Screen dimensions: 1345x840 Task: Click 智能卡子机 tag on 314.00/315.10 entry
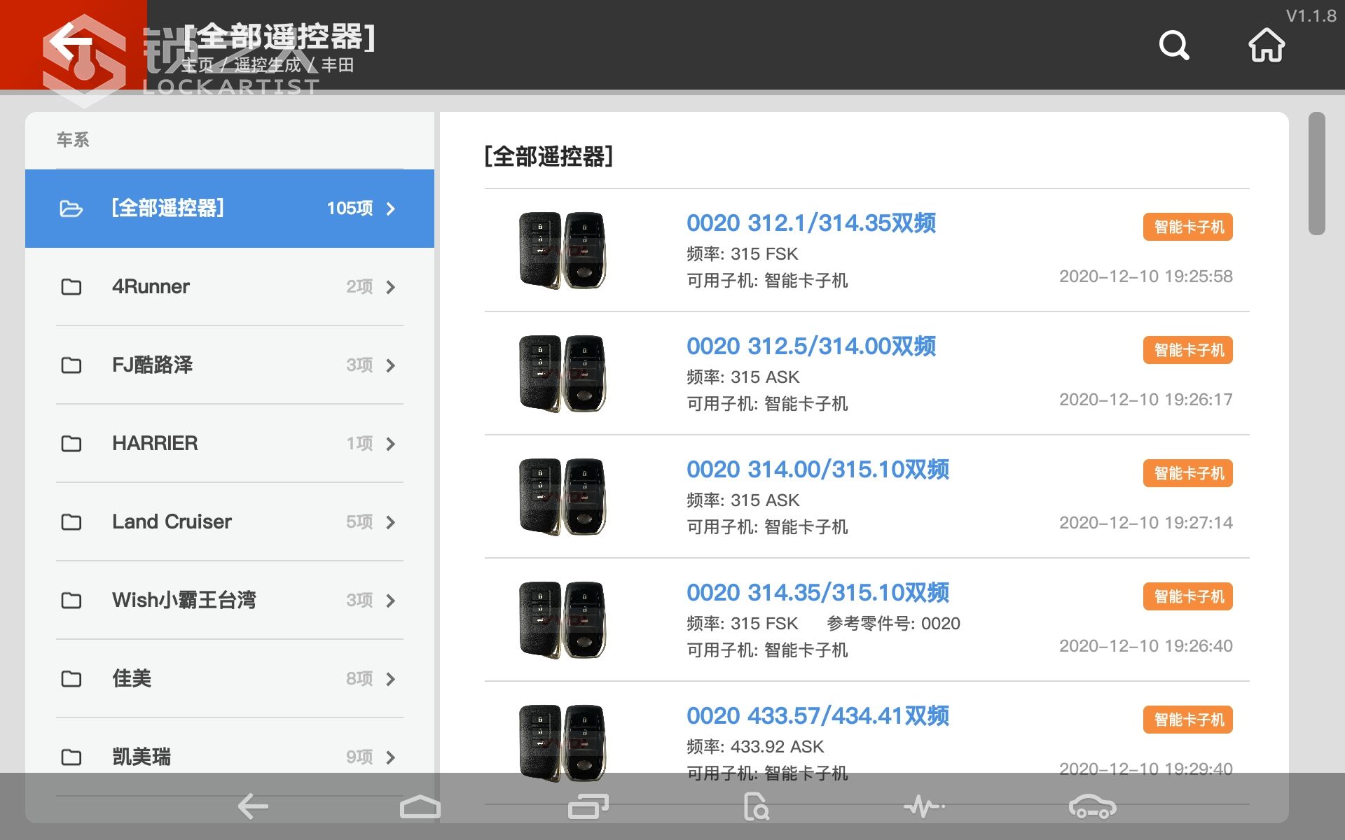[1188, 473]
